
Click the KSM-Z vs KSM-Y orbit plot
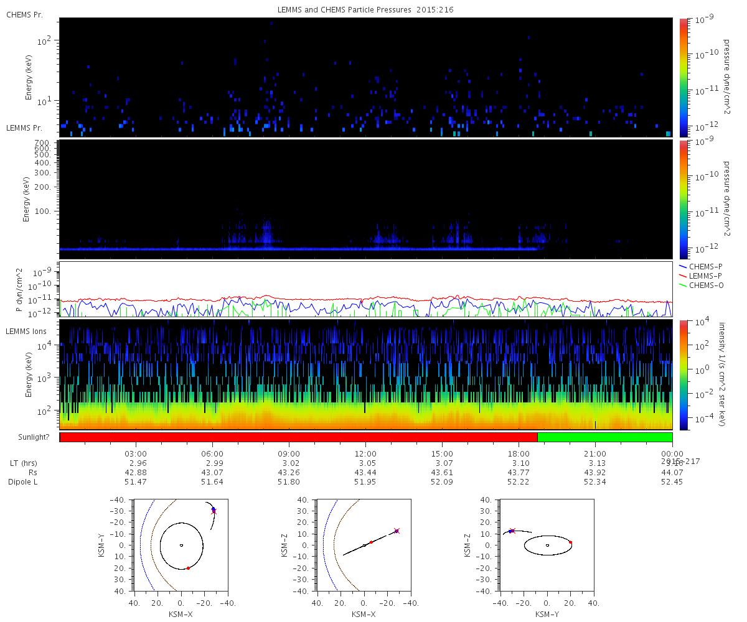click(547, 545)
